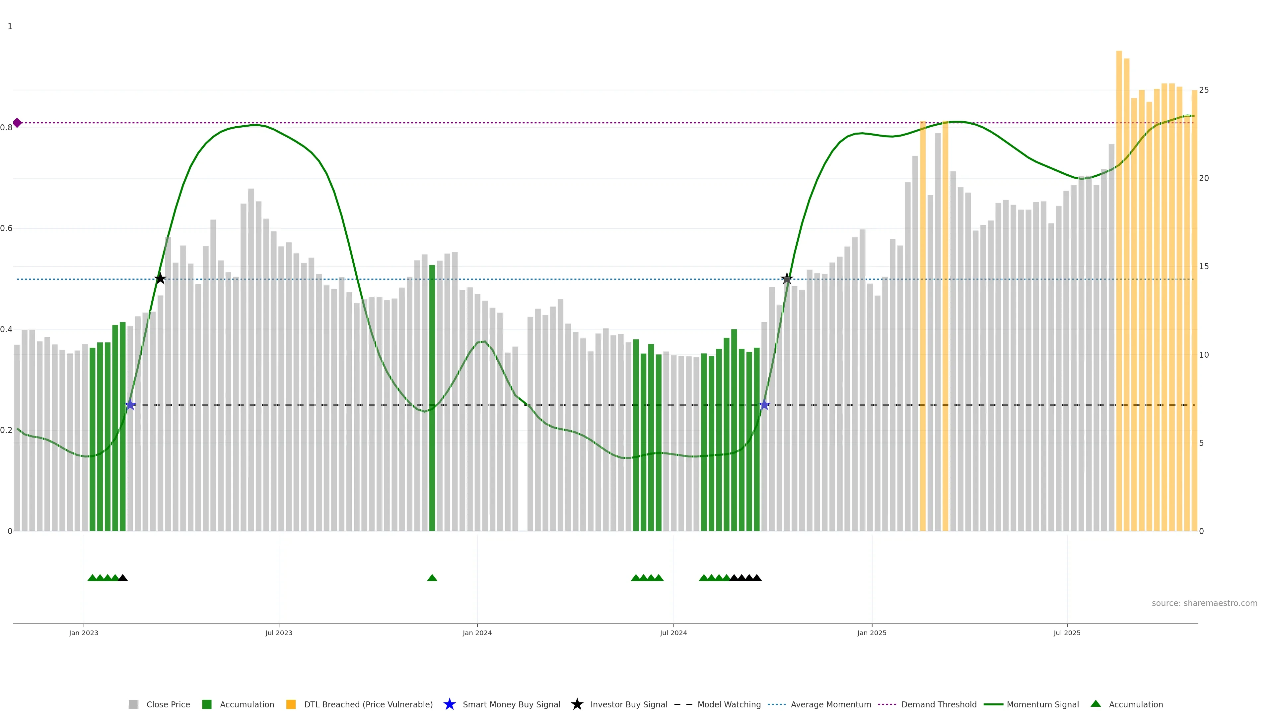Click the black star on the 2023 momentum rise
Viewport: 1274px width, 716px height.
(160, 279)
